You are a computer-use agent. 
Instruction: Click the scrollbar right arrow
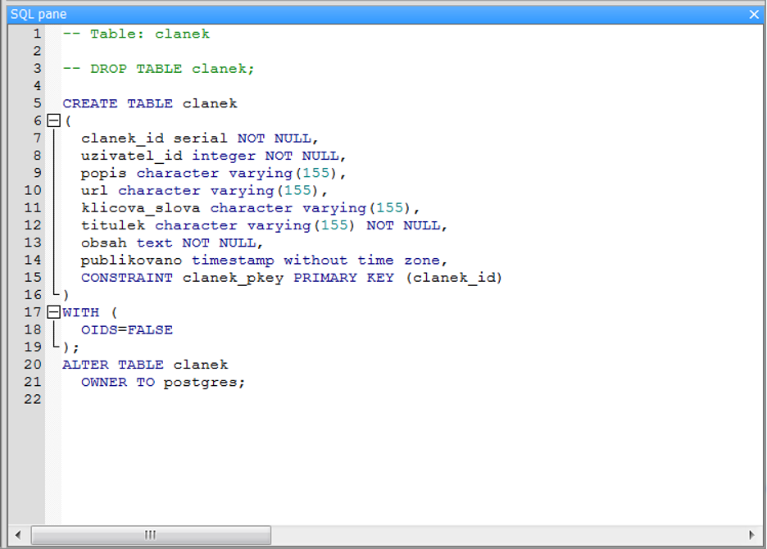coord(751,535)
